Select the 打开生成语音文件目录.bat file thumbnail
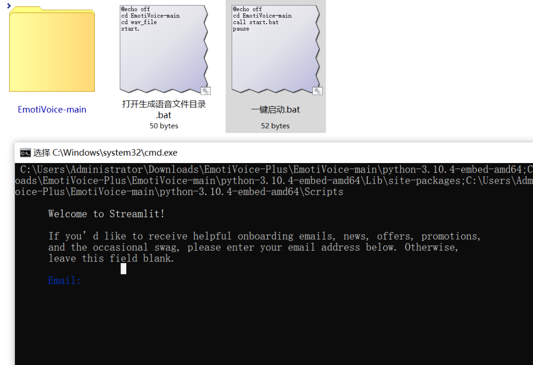Image resolution: width=533 pixels, height=365 pixels. [x=164, y=49]
